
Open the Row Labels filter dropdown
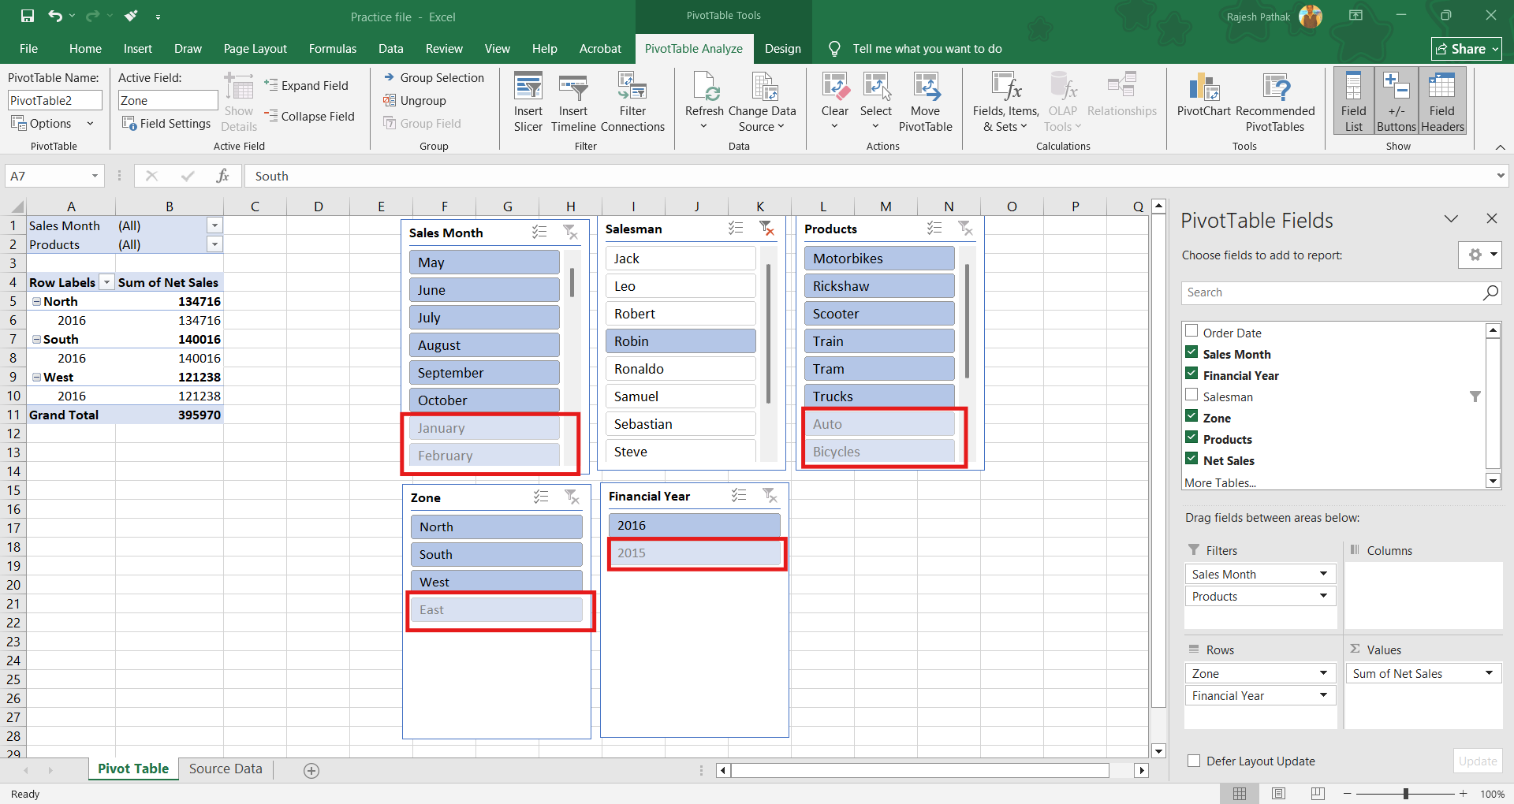(x=106, y=282)
